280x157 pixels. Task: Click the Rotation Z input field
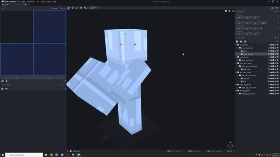255,34
